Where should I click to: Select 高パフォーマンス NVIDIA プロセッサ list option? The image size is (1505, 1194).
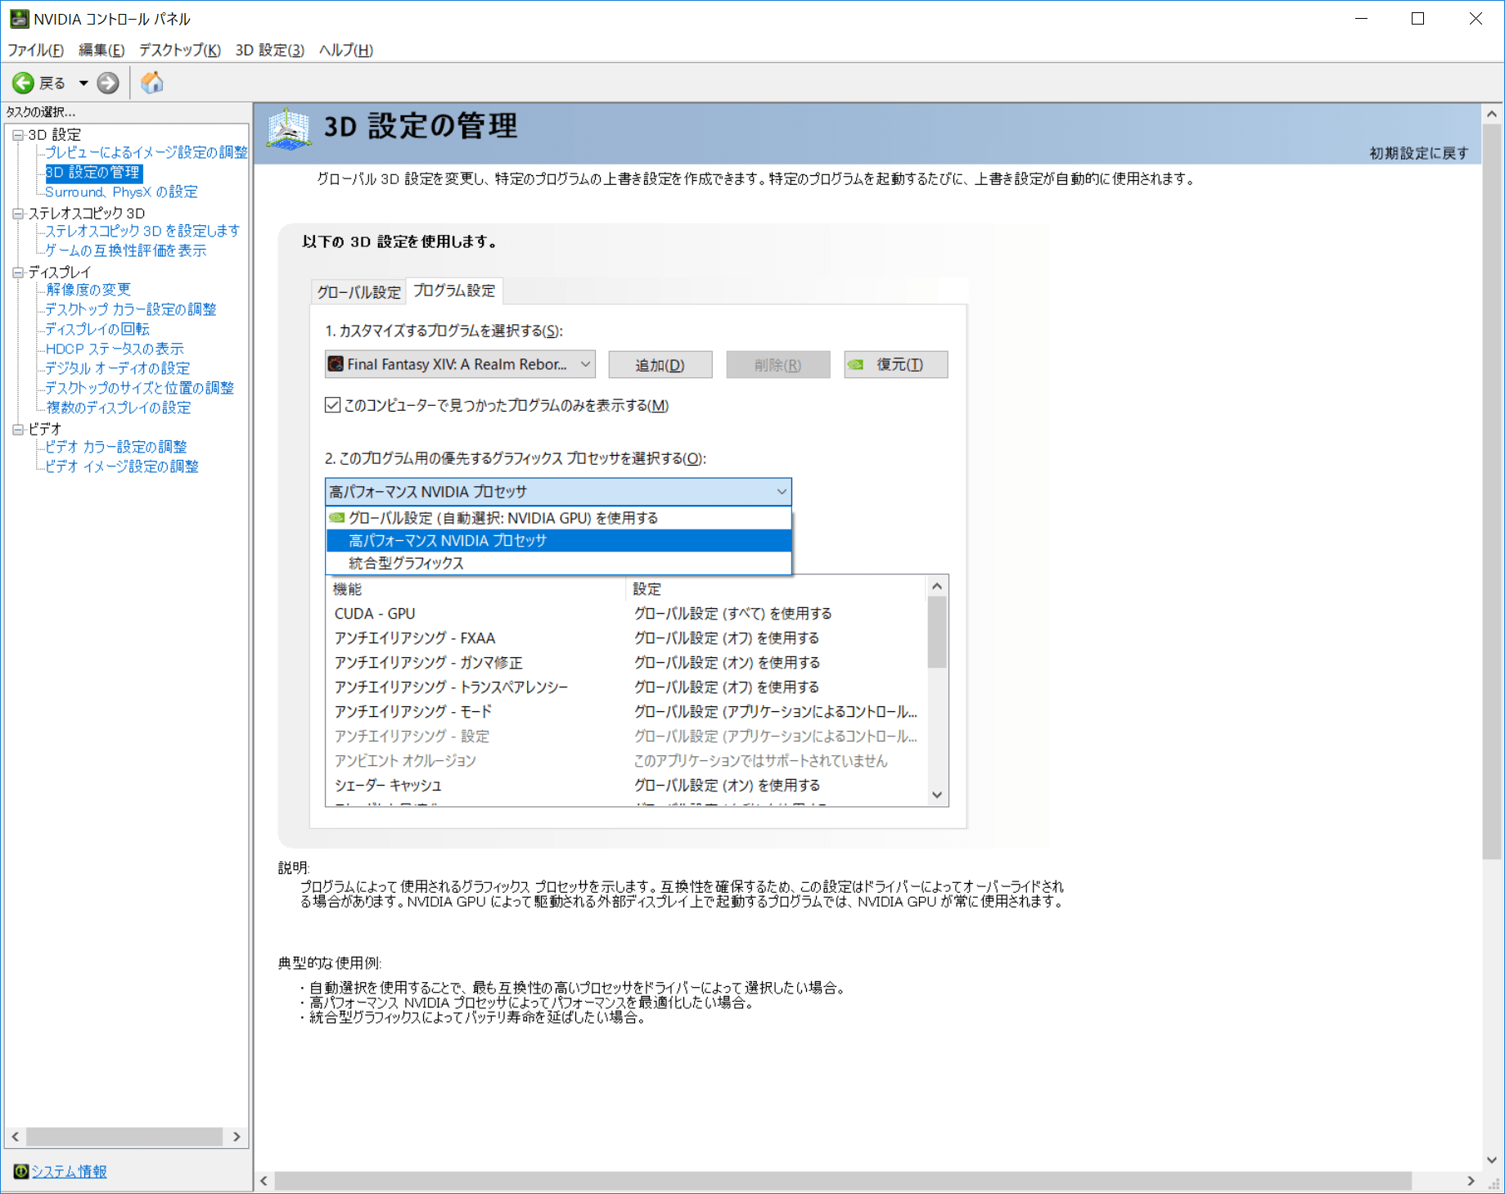pyautogui.click(x=559, y=541)
